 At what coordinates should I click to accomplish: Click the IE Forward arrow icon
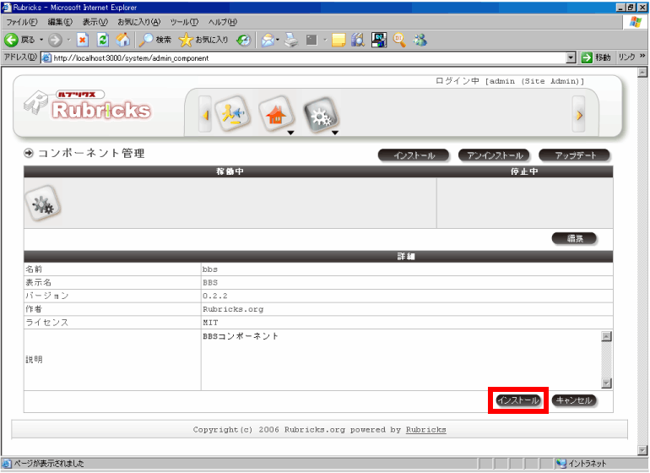[55, 40]
